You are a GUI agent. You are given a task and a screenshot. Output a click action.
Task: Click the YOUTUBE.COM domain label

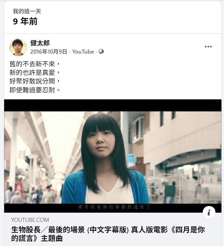30,220
